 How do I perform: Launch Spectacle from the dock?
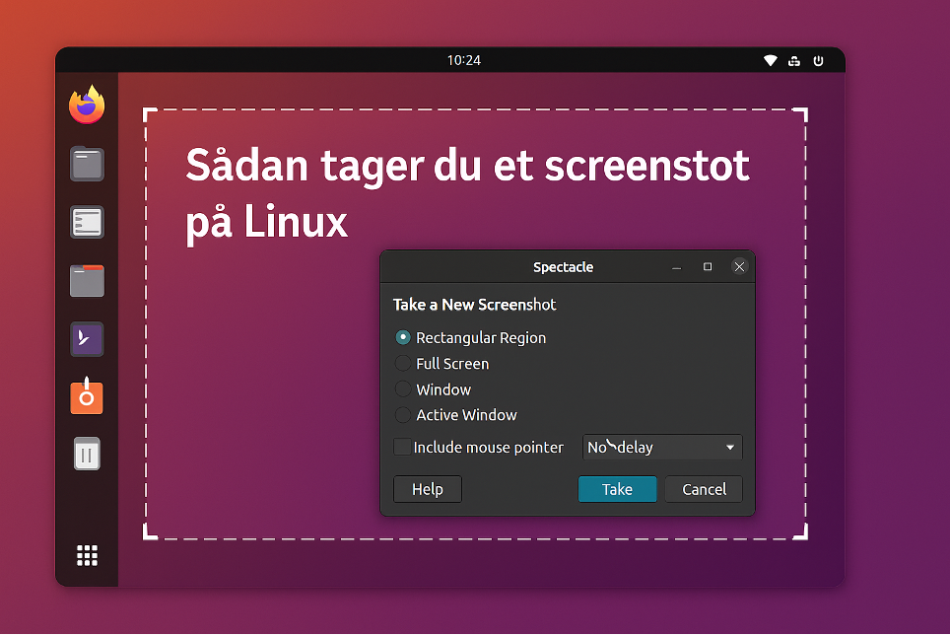pyautogui.click(x=87, y=396)
